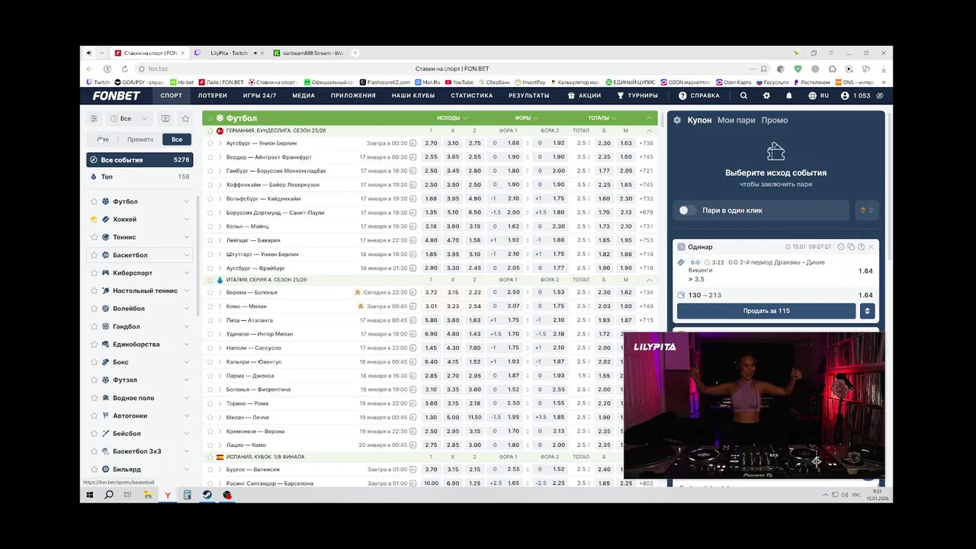
Task: Open help question icon on Одинар card
Action: point(861,247)
